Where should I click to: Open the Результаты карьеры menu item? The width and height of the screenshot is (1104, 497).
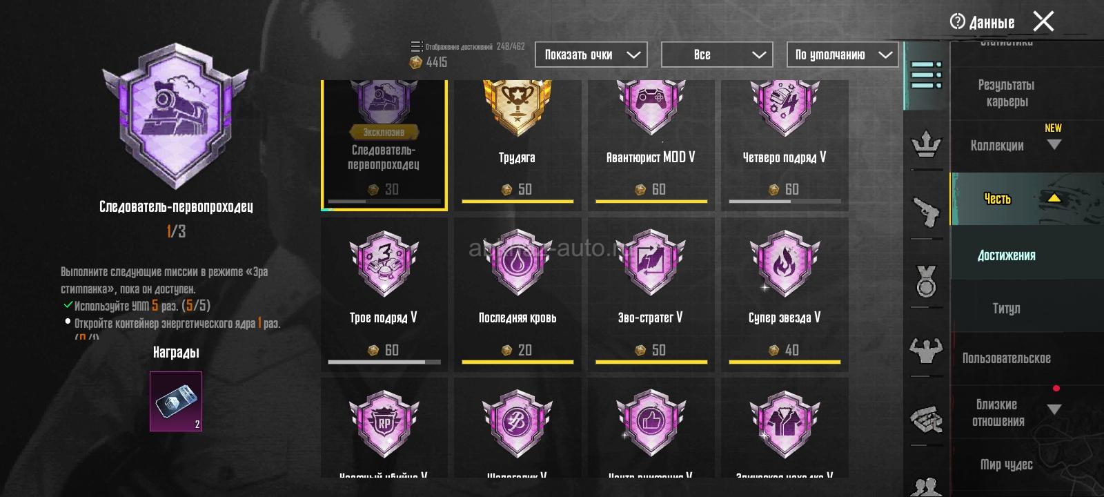click(x=1006, y=93)
